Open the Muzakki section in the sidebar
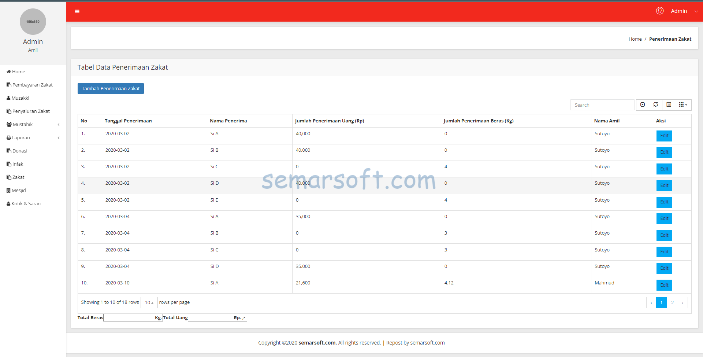Image resolution: width=703 pixels, height=357 pixels. point(21,98)
